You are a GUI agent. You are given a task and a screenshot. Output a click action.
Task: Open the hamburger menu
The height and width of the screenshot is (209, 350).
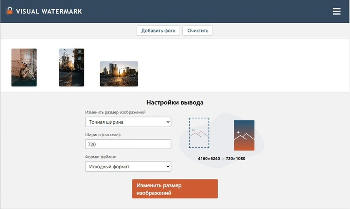(x=336, y=11)
